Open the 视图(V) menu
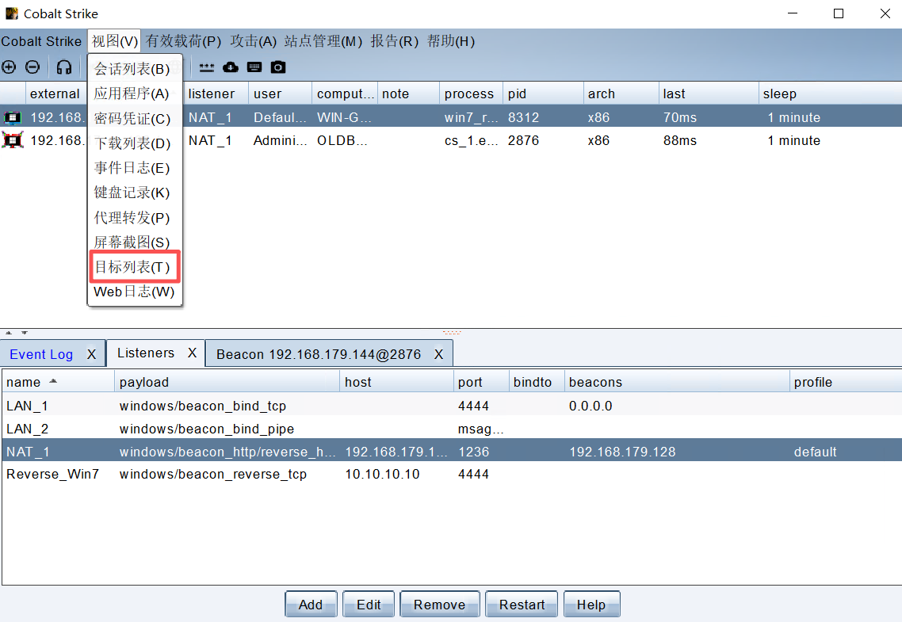This screenshot has width=902, height=622. point(114,41)
